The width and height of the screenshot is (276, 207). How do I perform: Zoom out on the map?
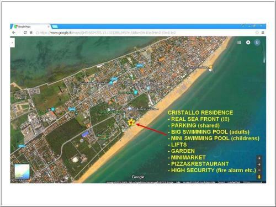[x=259, y=170]
